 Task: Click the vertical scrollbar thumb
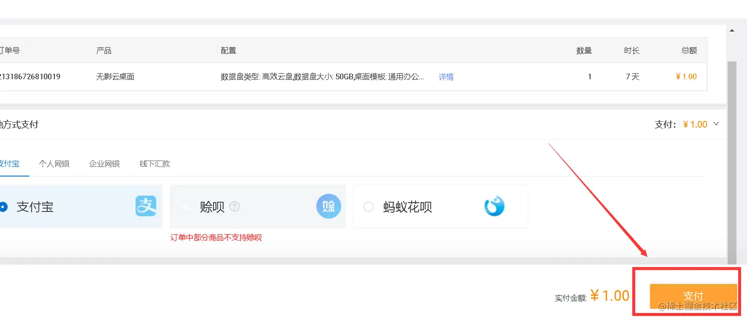732,163
